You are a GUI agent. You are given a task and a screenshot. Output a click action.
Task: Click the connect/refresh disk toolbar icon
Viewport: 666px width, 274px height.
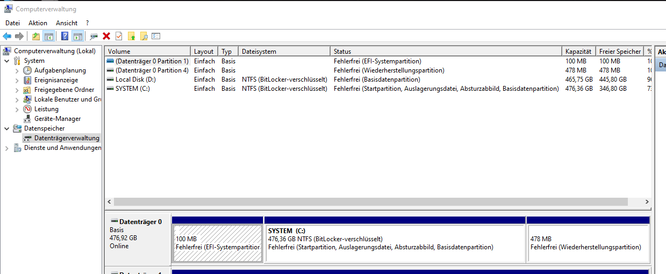point(94,36)
